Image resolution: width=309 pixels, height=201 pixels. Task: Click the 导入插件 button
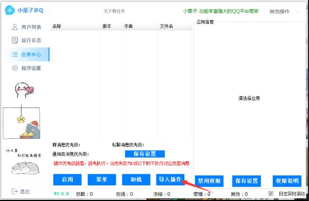pos(170,179)
